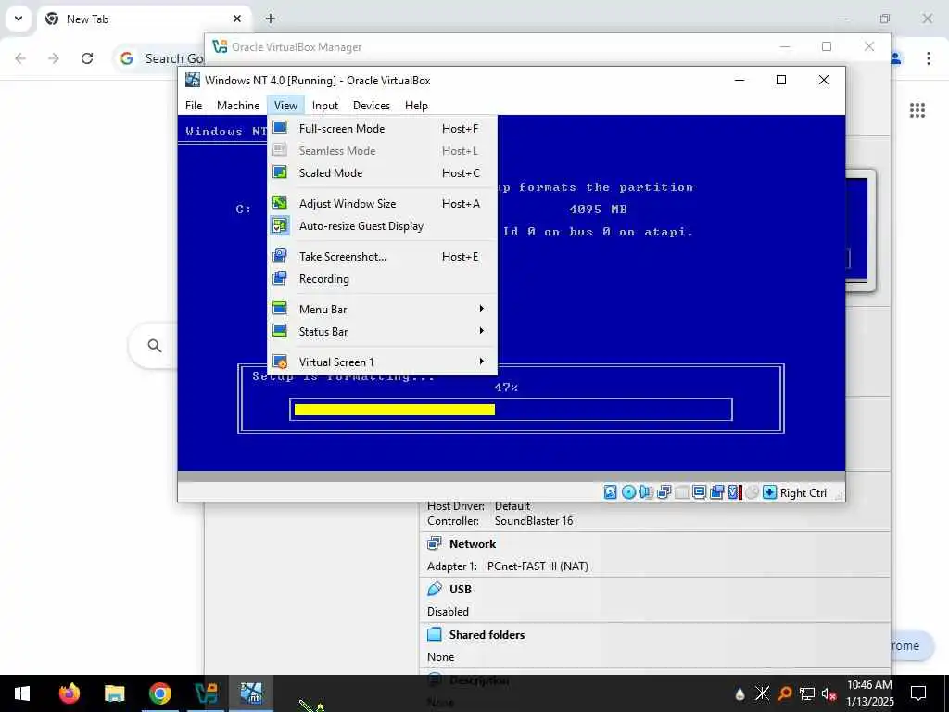
Task: Click the display indicator in VM status bar
Action: 699,492
